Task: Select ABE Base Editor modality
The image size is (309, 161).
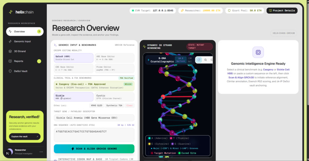Action: 115,58
